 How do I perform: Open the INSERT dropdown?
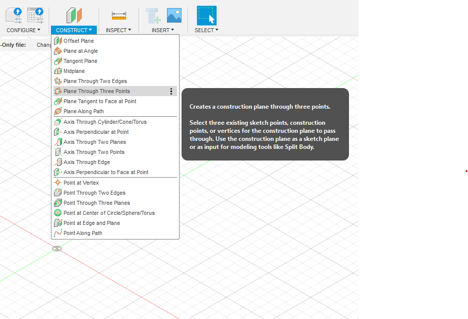162,30
